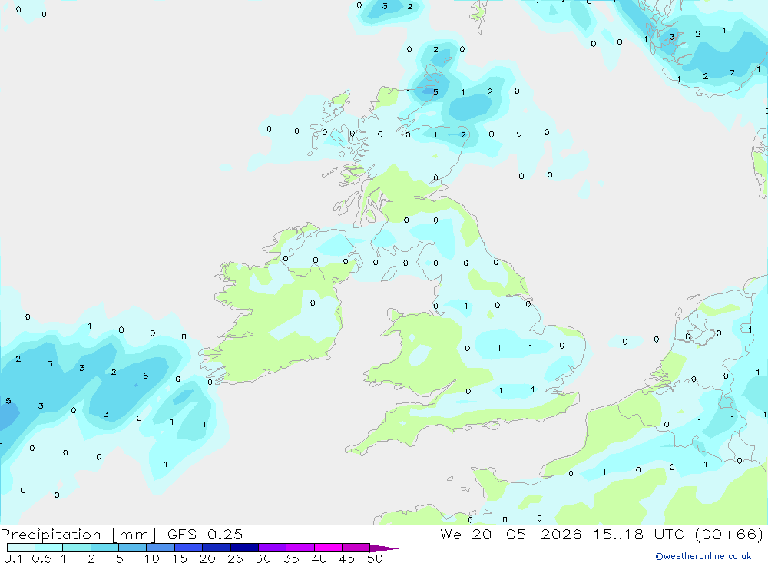Click the 'GFS 0.25' model label
This screenshot has height=563, width=768.
205,535
